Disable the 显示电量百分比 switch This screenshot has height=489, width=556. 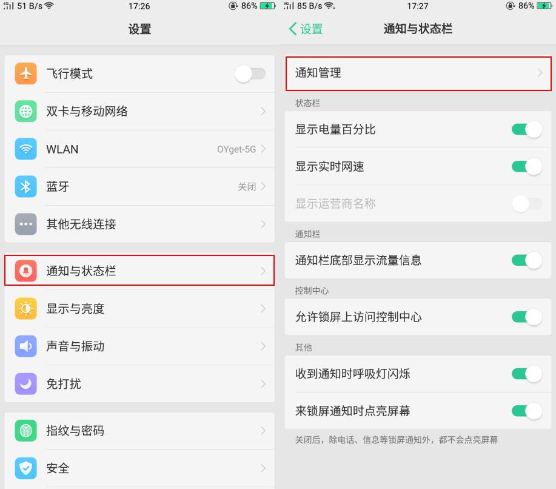tap(526, 129)
